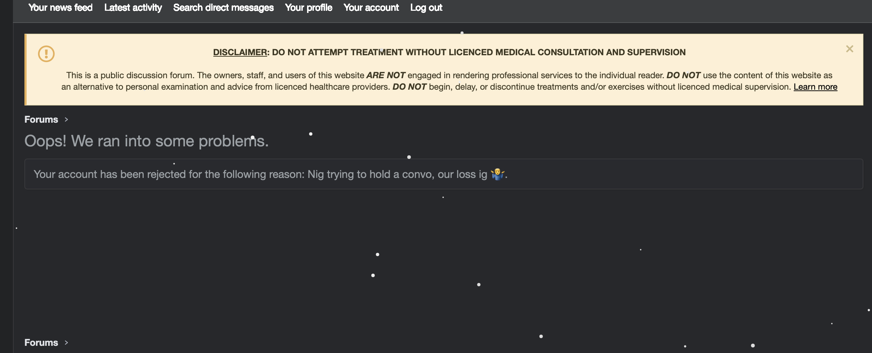Open Your account page
Viewport: 872px width, 353px height.
click(371, 8)
